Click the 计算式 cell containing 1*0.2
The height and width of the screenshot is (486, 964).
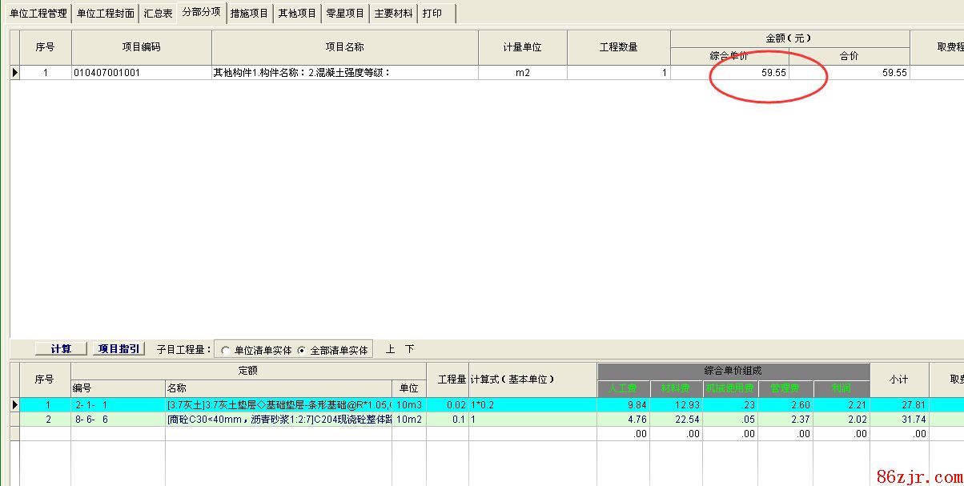(532, 405)
